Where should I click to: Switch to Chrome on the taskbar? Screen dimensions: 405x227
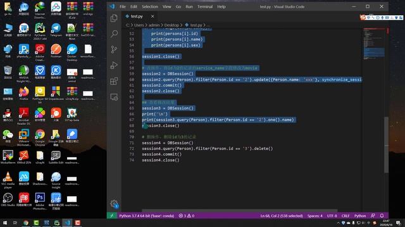coord(26,223)
